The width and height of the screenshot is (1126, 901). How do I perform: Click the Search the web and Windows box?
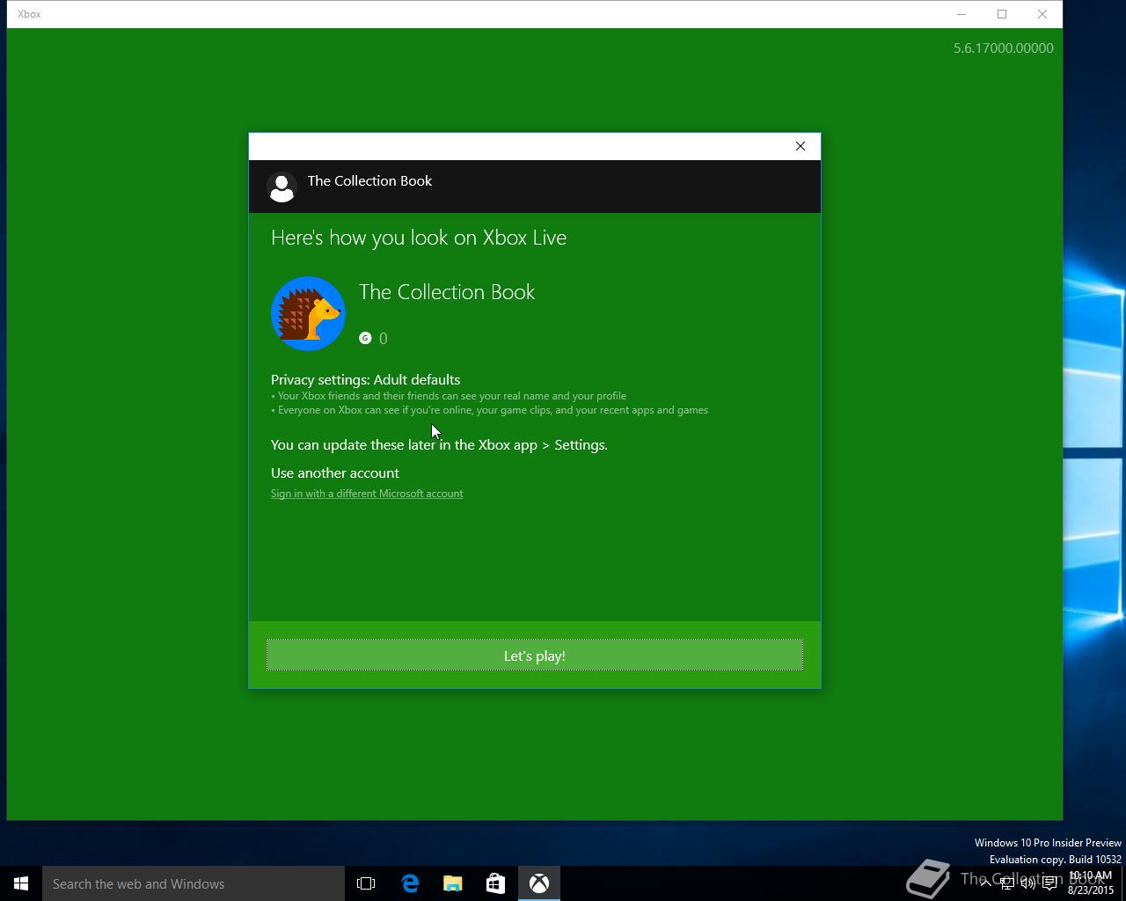point(194,883)
